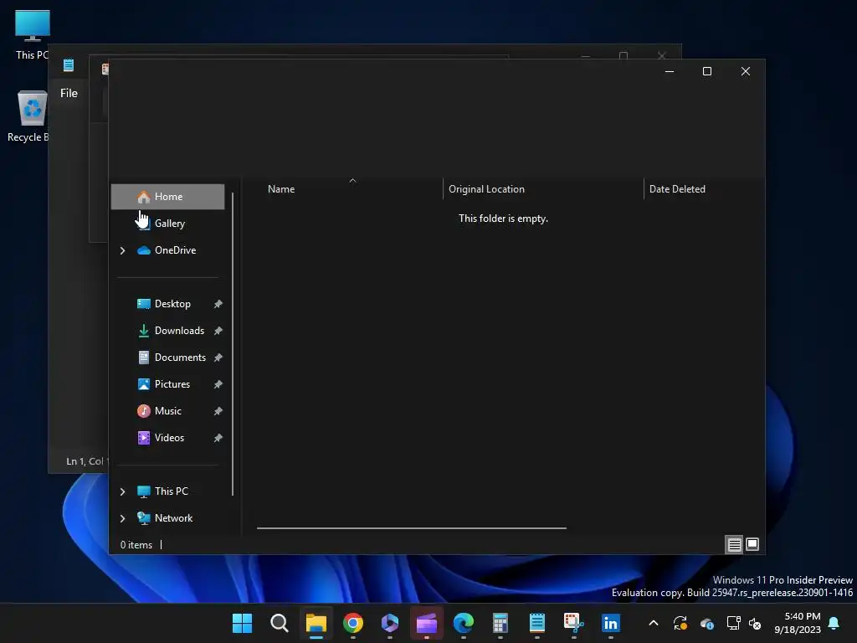
Task: Click the 'This folder is empty.' message
Action: pyautogui.click(x=503, y=219)
